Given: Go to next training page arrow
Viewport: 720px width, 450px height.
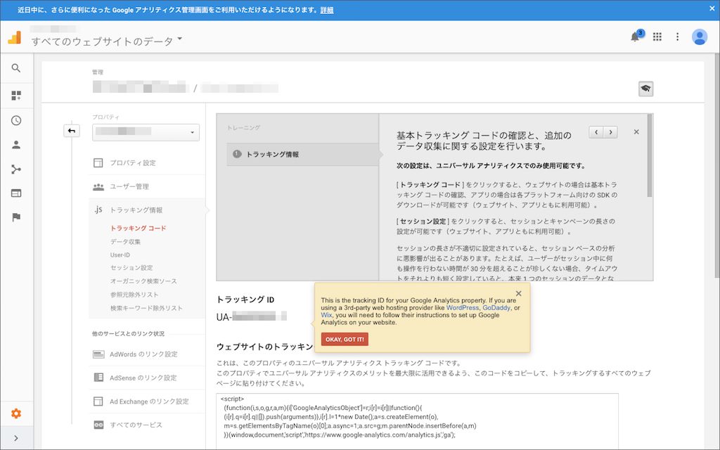Looking at the screenshot, I should [x=610, y=132].
